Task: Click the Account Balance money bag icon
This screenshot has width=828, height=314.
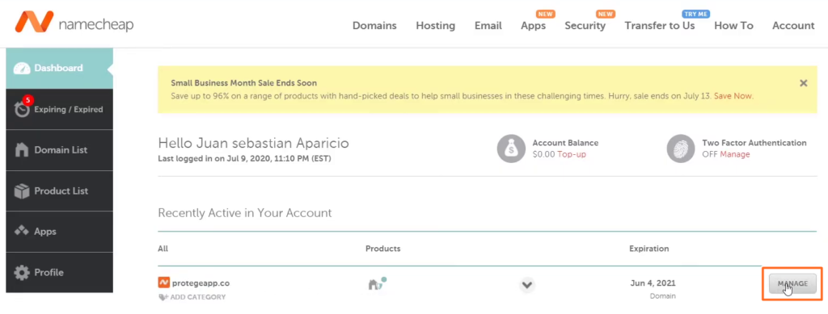Action: [511, 149]
